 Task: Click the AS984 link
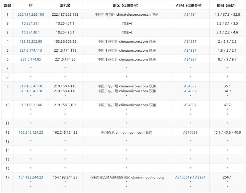point(200,177)
